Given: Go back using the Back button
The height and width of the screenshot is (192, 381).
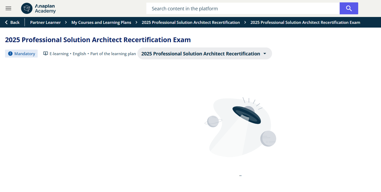Looking at the screenshot, I should pos(12,23).
